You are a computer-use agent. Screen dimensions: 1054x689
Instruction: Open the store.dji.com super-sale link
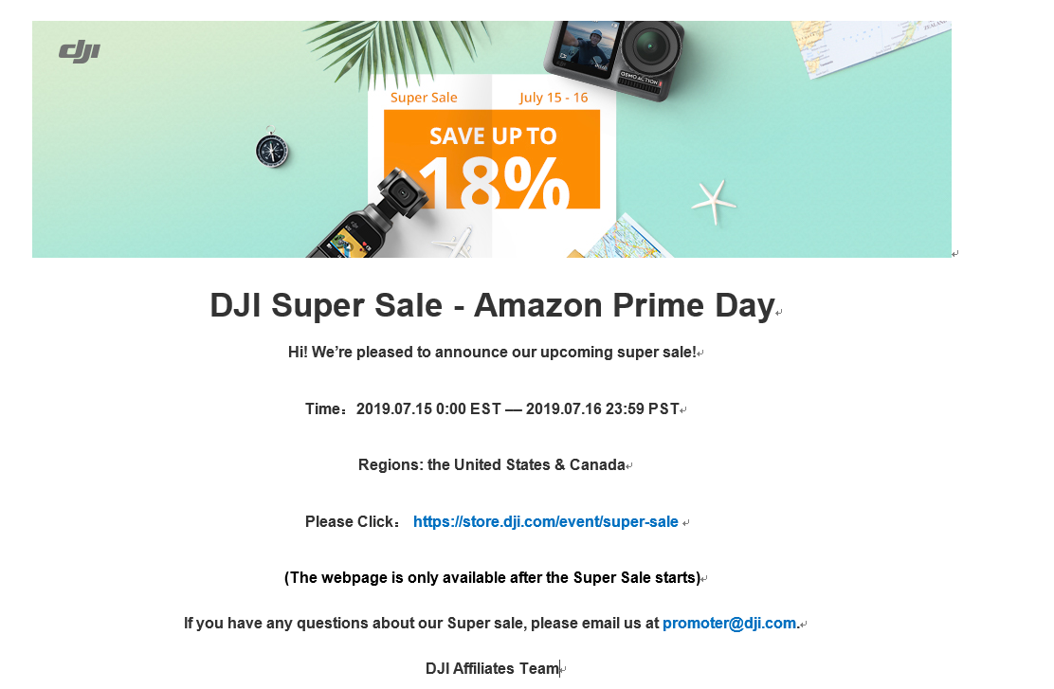click(x=546, y=522)
